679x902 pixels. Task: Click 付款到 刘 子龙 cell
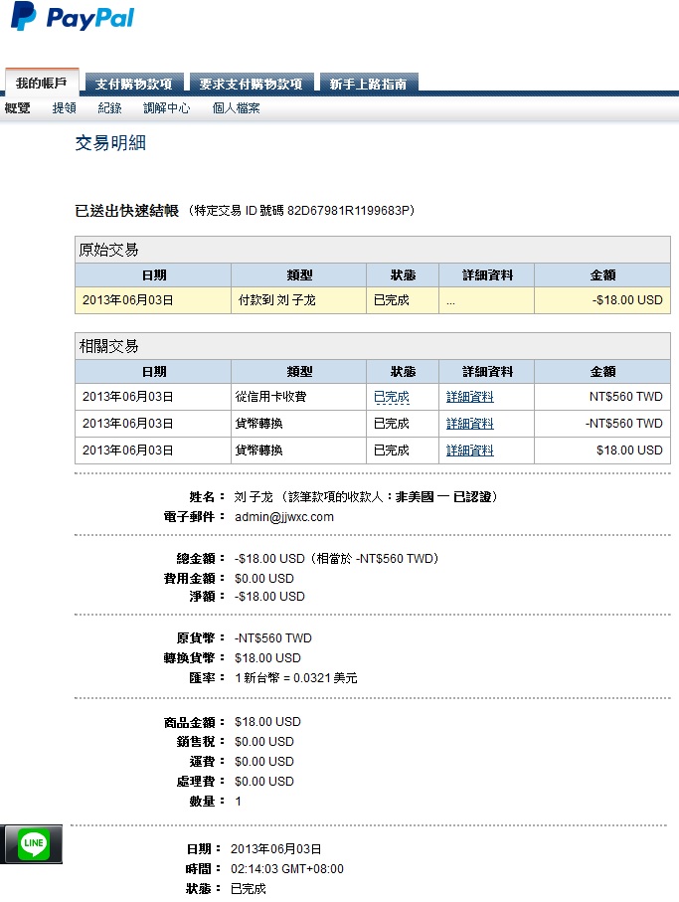point(298,300)
